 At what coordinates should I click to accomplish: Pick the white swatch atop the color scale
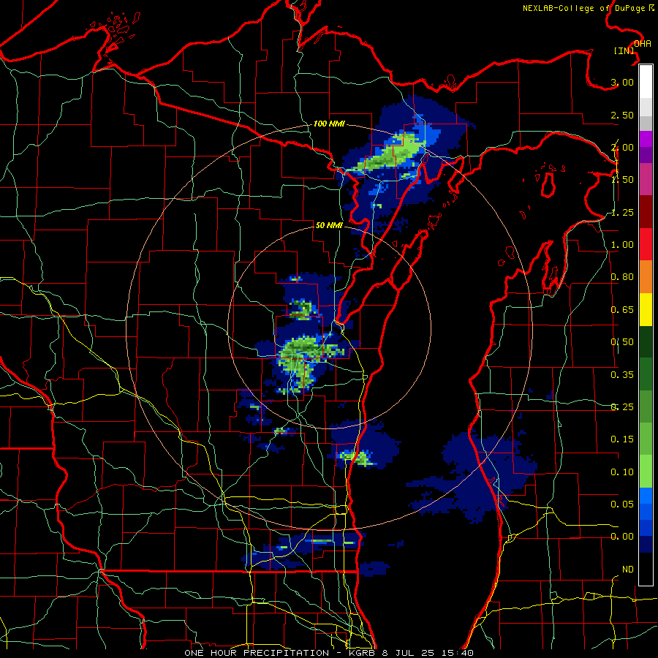[646, 82]
